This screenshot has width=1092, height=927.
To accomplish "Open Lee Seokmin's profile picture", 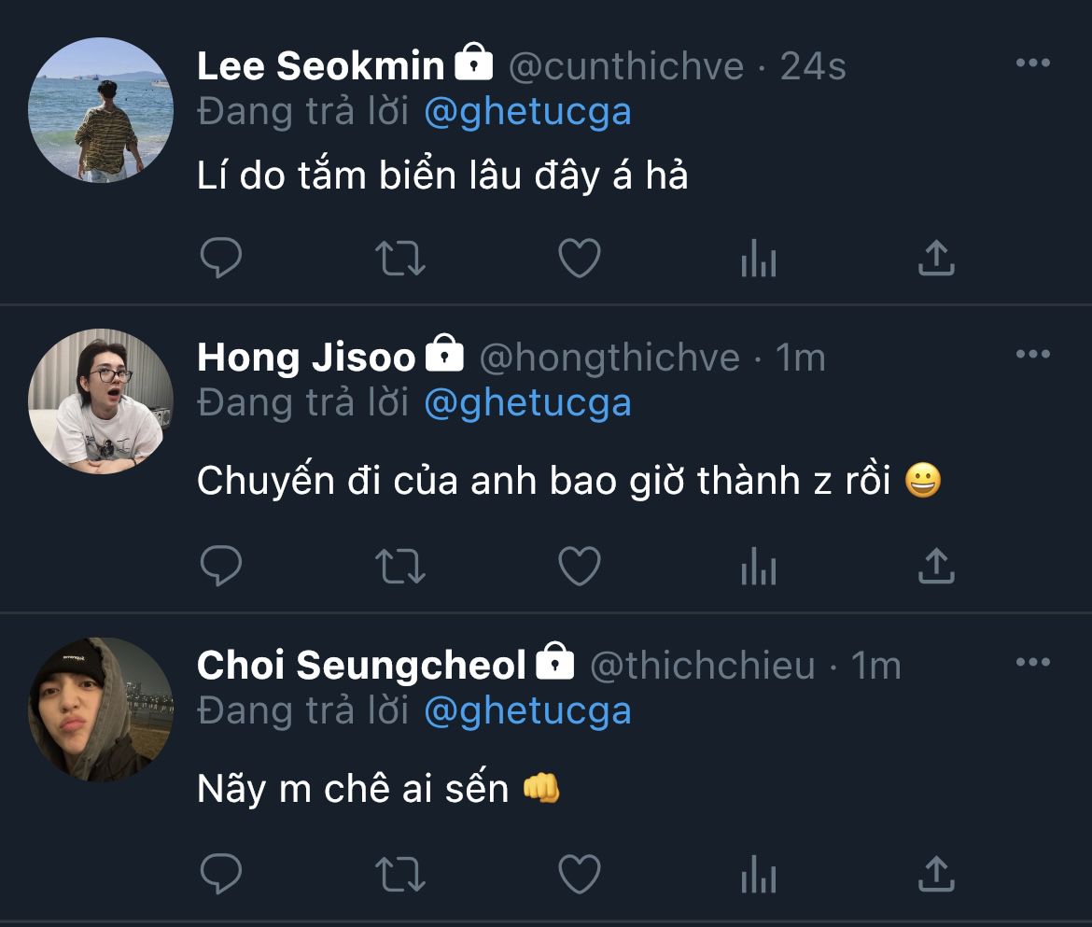I will [x=101, y=110].
